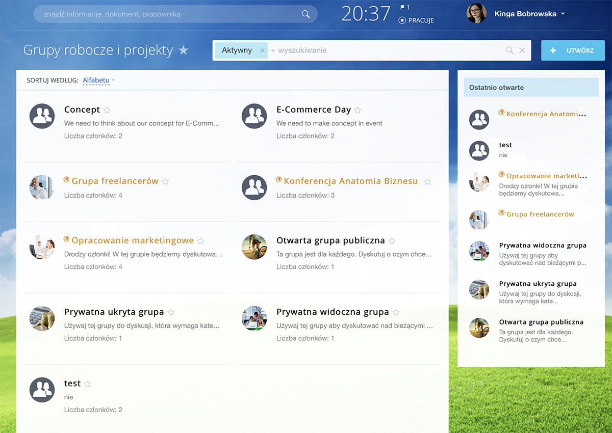The width and height of the screenshot is (612, 433).
Task: Toggle favorite star for E-Commerce Day
Action: click(x=358, y=110)
